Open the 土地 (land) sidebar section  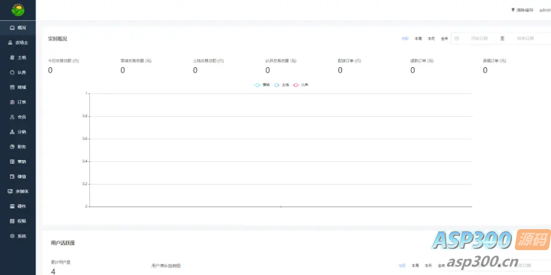pos(18,57)
